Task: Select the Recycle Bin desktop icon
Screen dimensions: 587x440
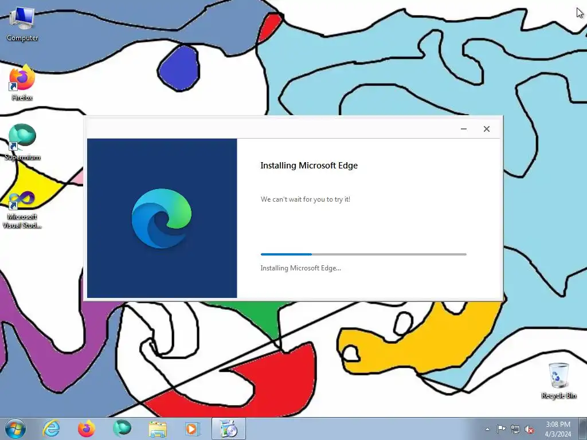Action: pos(558,380)
